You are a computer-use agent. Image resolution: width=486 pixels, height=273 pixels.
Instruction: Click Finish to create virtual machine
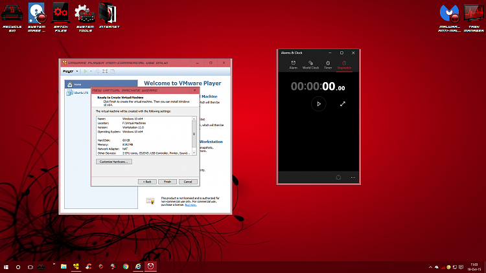coord(167,182)
